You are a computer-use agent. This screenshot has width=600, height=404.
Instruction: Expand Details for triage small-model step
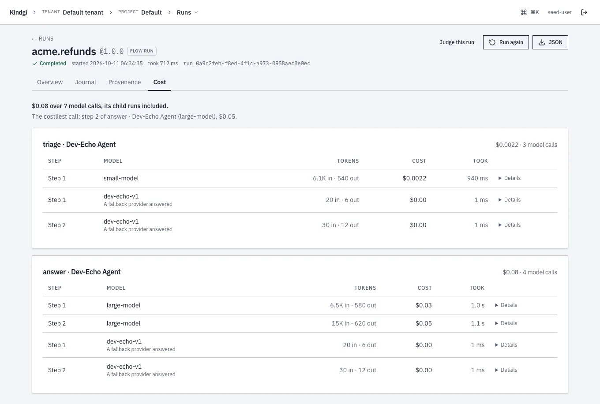click(x=509, y=178)
